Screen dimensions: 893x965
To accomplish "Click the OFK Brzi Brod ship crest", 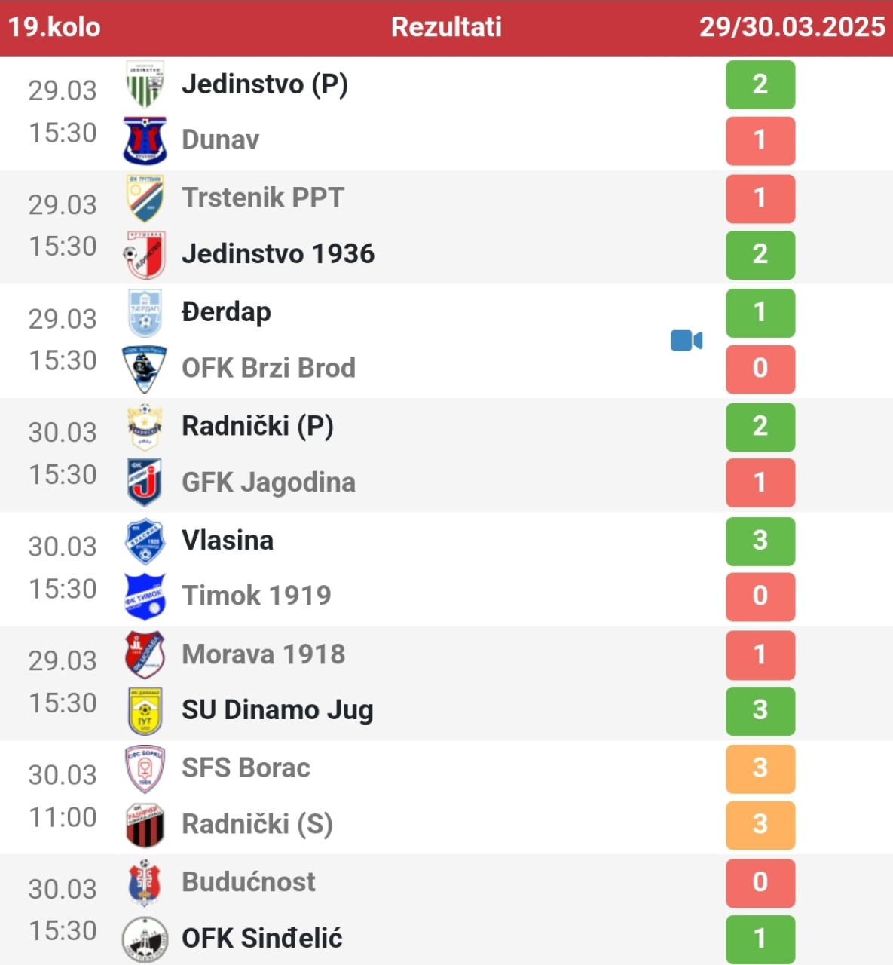I will coord(145,369).
